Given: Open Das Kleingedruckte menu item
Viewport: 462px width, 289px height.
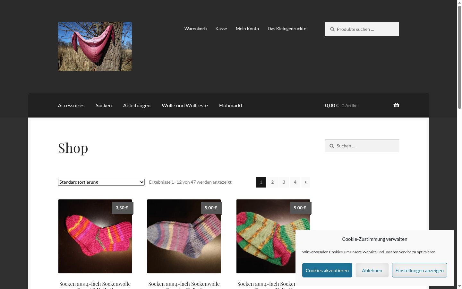Looking at the screenshot, I should click(x=287, y=29).
